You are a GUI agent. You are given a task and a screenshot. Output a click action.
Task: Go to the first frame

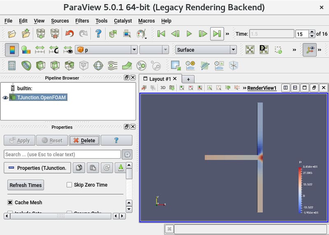(161, 34)
